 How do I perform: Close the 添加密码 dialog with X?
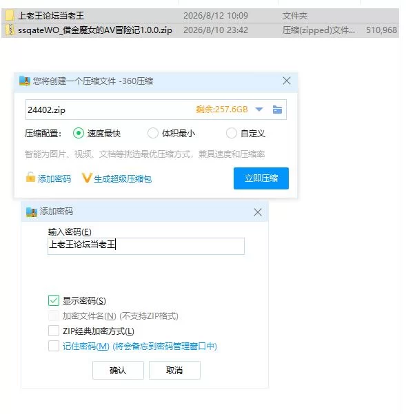258,212
